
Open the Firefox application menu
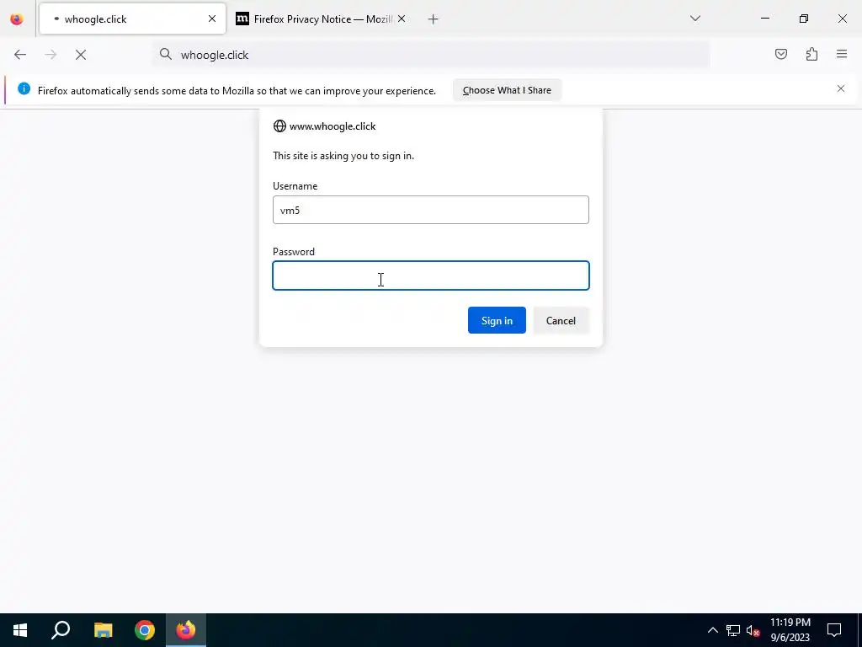coord(842,54)
